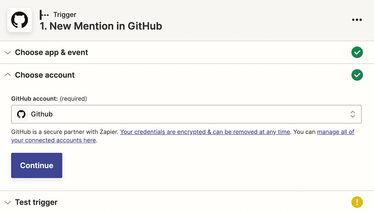Viewport: 374px width, 212px height.
Task: Select the Test trigger heading
Action: (x=36, y=202)
